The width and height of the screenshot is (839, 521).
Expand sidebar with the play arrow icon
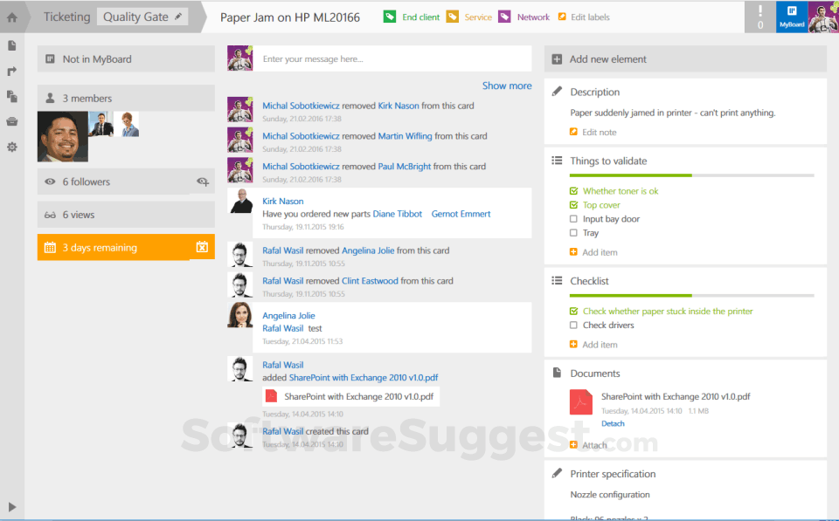[x=11, y=506]
